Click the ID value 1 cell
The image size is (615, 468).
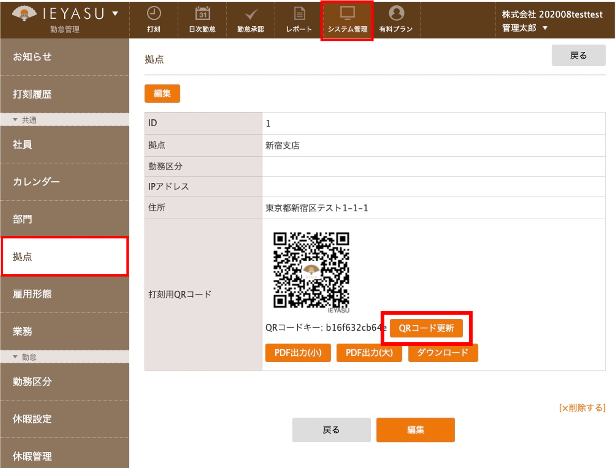click(433, 123)
